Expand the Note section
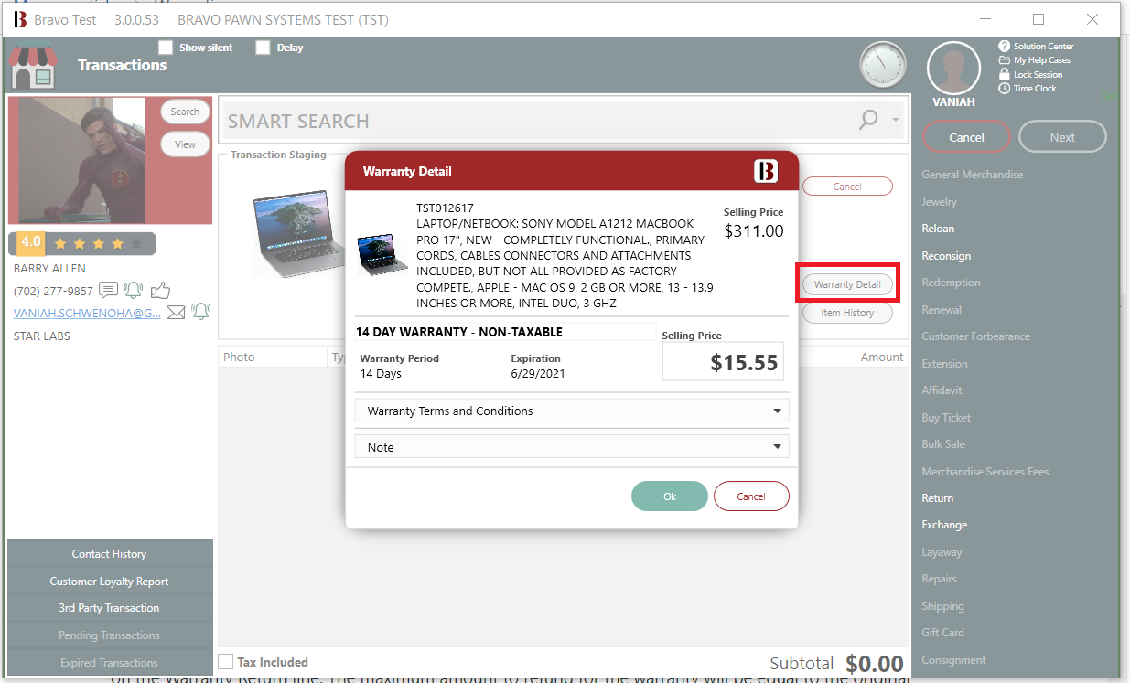The height and width of the screenshot is (683, 1130). (x=572, y=447)
